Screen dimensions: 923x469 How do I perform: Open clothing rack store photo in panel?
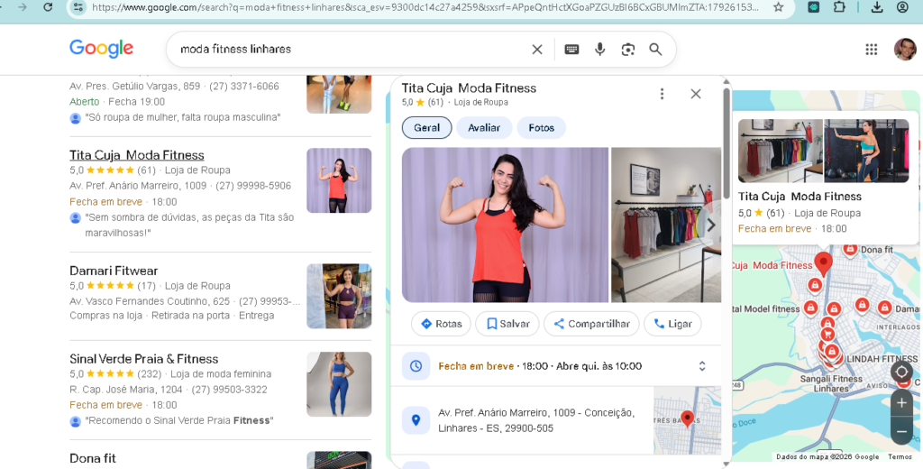(666, 225)
